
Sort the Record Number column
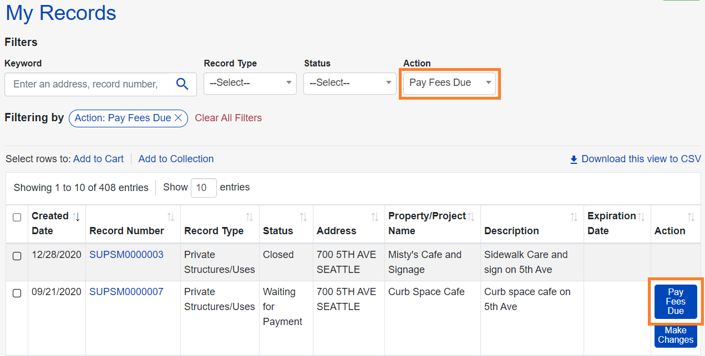[171, 216]
